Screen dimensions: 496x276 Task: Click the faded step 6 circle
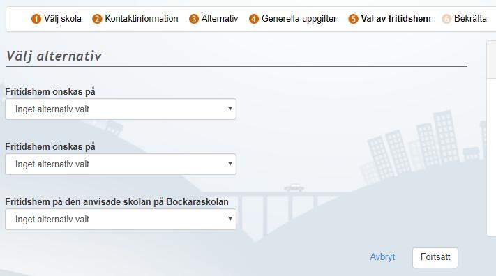446,19
